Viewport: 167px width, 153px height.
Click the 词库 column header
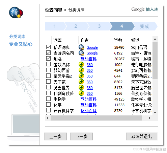point(65,40)
